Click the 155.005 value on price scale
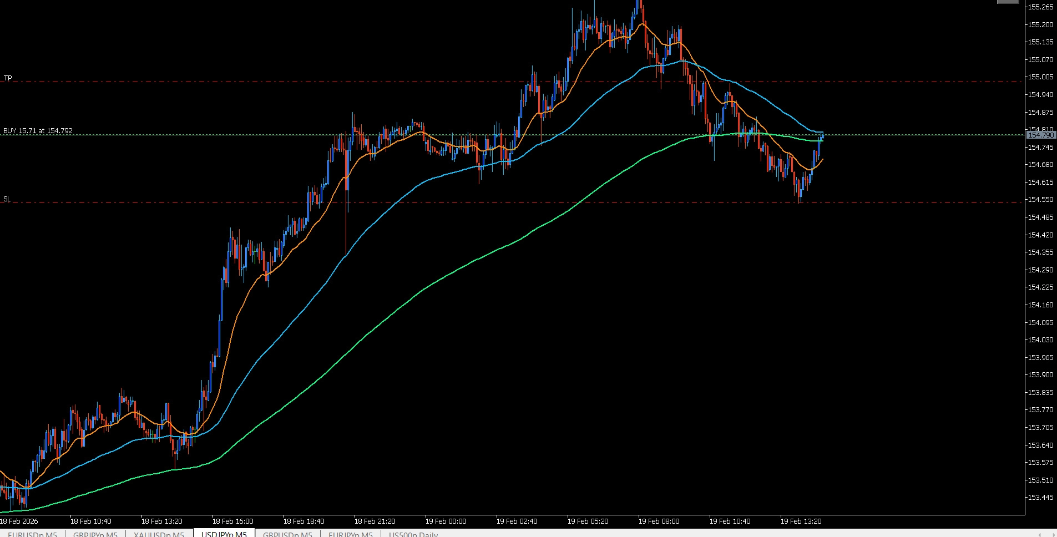Viewport: 1057px width, 537px height. point(1041,77)
